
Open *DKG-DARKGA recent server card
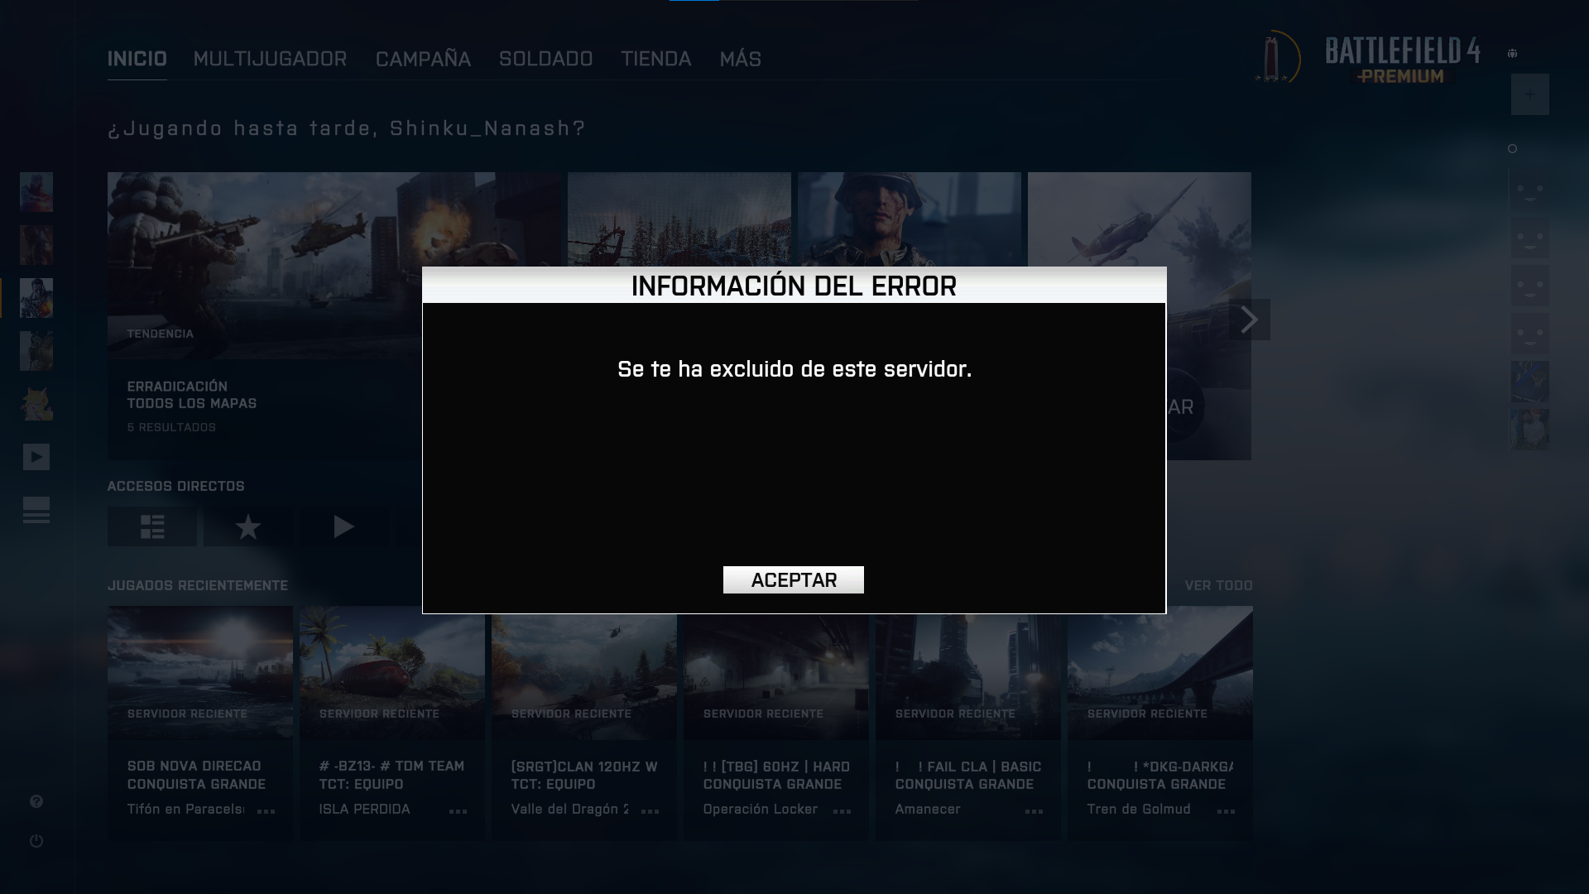pyautogui.click(x=1160, y=723)
